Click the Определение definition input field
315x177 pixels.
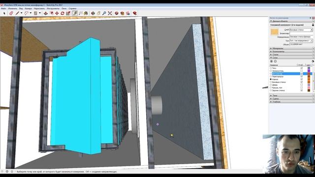click(301, 37)
